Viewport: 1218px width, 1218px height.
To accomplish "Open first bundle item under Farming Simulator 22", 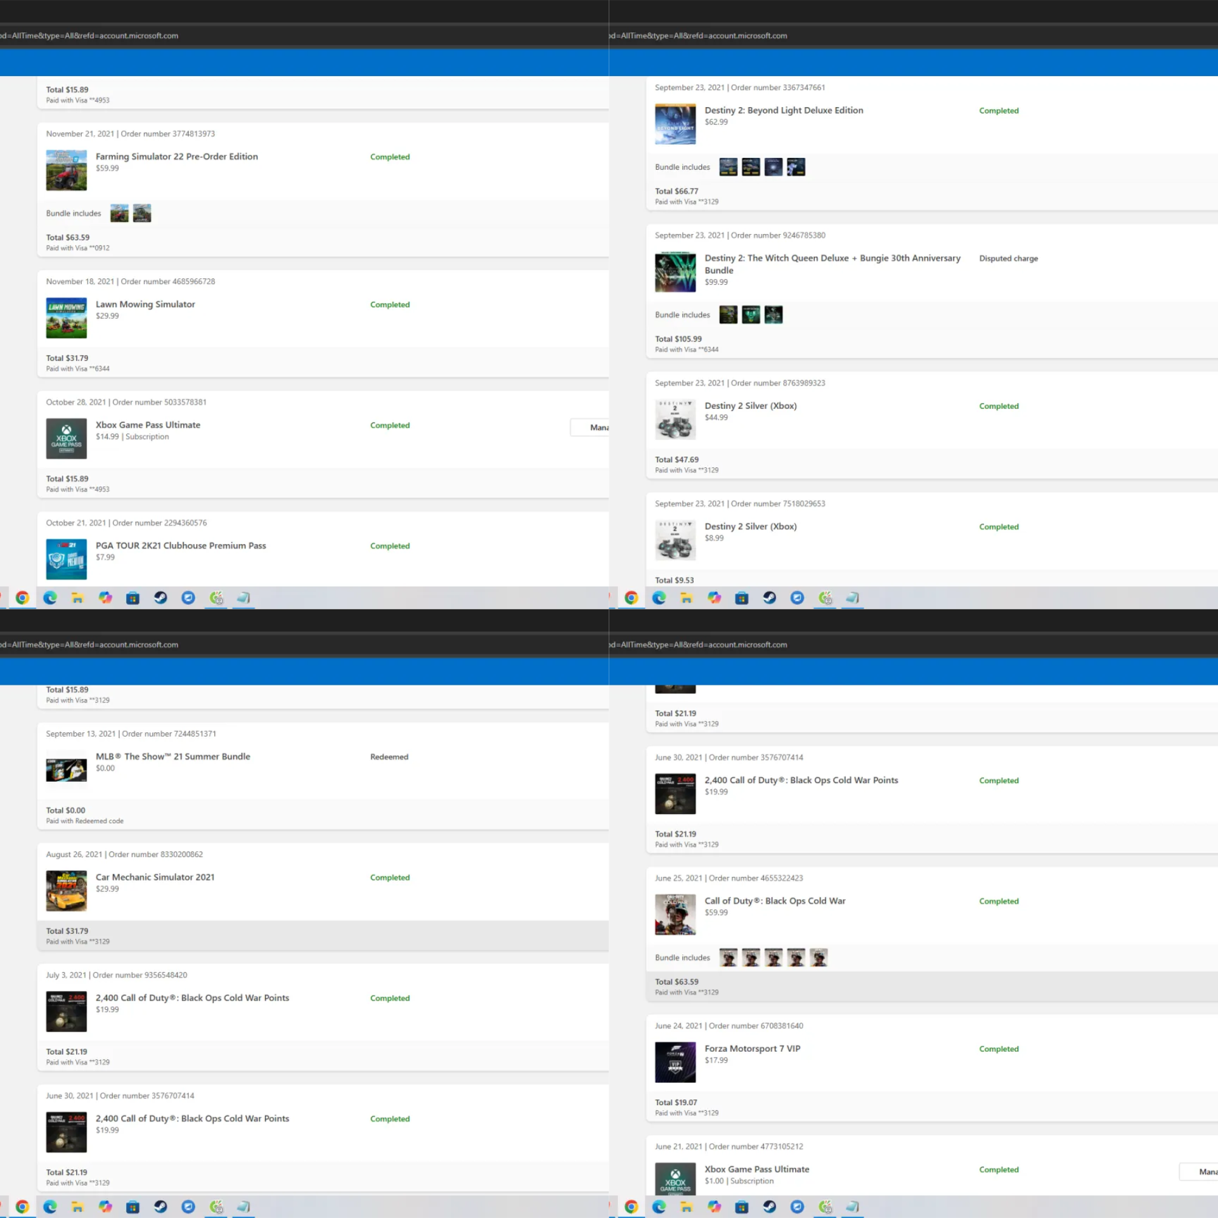I will [x=119, y=213].
